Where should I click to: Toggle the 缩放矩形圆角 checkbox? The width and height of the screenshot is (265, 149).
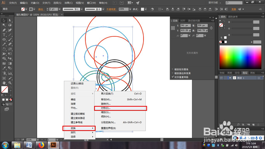(x=173, y=69)
